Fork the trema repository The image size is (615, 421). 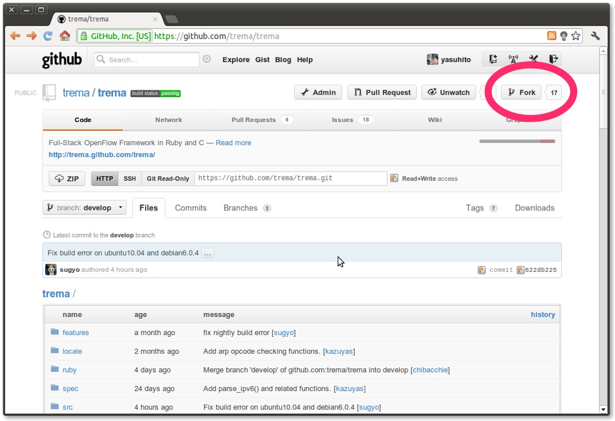point(521,92)
